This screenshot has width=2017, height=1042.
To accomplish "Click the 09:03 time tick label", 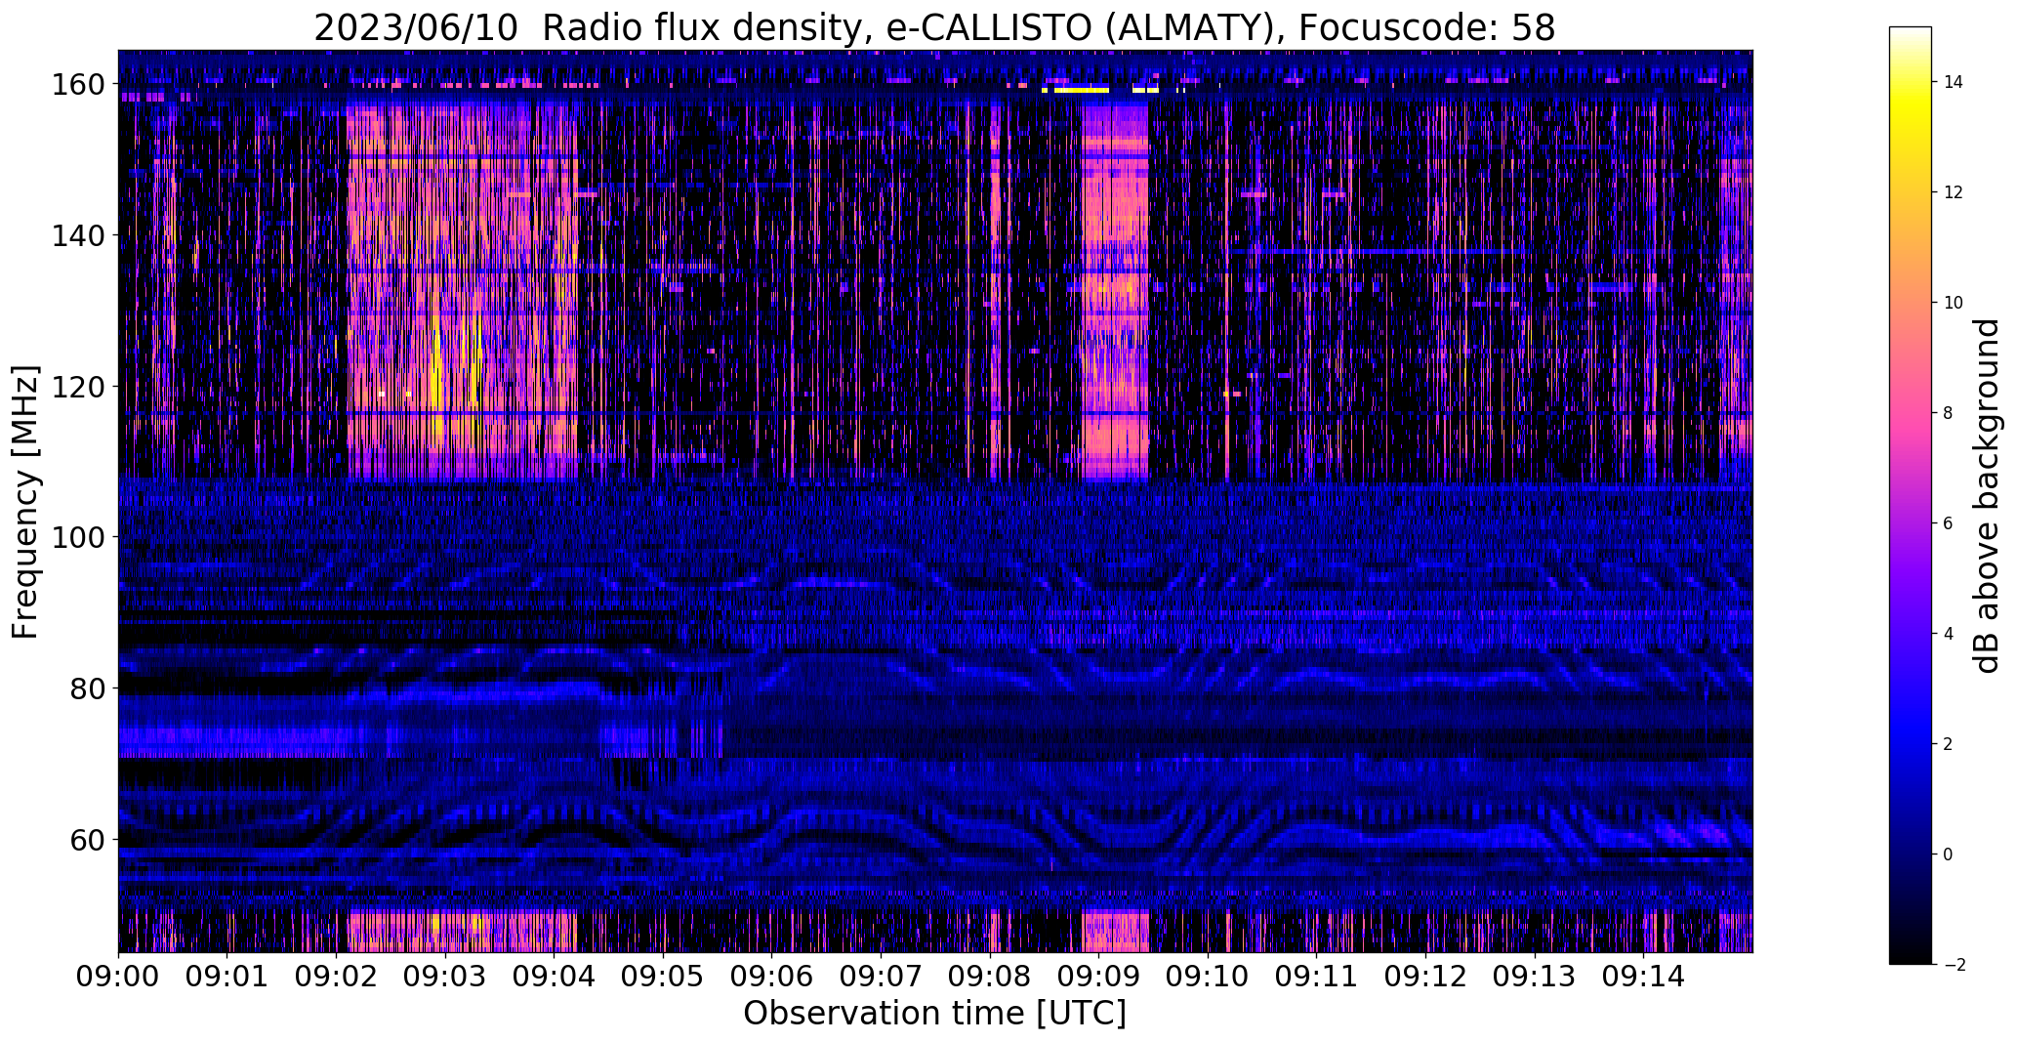I will 446,975.
